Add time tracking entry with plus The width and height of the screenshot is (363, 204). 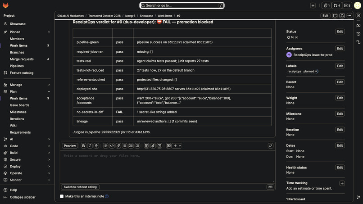pyautogui.click(x=342, y=183)
